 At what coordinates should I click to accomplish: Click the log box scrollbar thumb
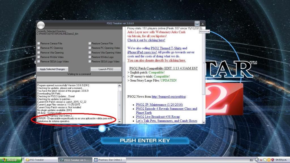click(x=120, y=105)
